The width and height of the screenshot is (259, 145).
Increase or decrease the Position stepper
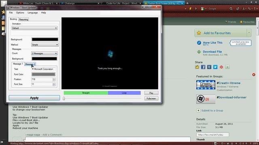[54, 79]
